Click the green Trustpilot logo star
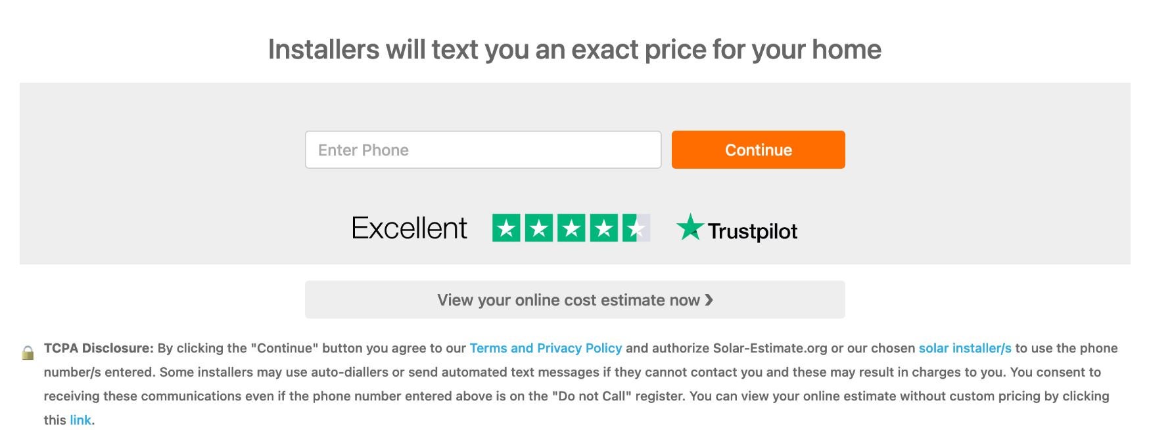Screen dimensions: 1149x430 click(690, 227)
